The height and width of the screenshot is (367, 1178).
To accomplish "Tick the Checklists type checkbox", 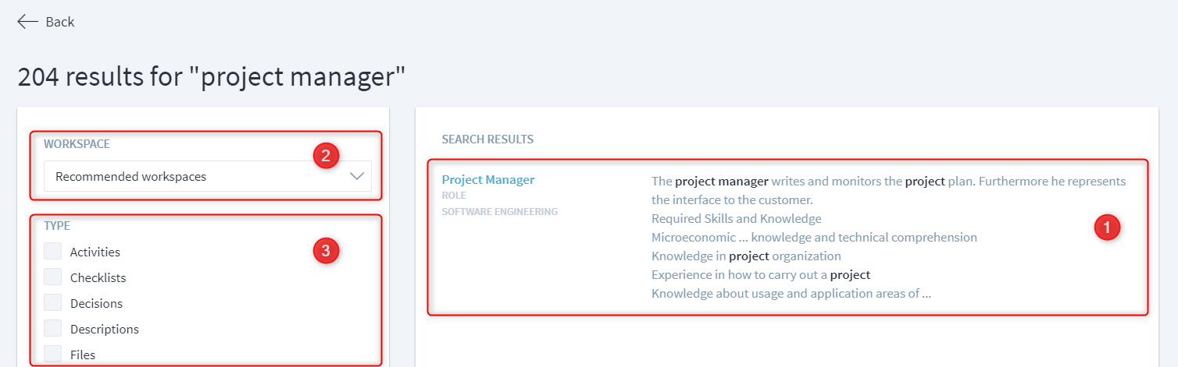I will coord(53,277).
